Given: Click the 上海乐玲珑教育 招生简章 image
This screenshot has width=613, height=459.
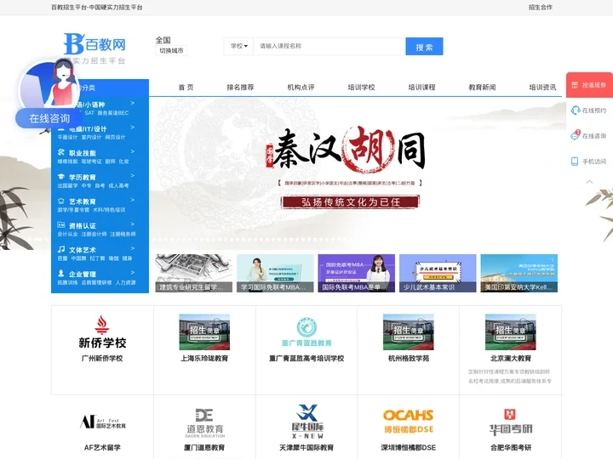Looking at the screenshot, I should click(204, 331).
